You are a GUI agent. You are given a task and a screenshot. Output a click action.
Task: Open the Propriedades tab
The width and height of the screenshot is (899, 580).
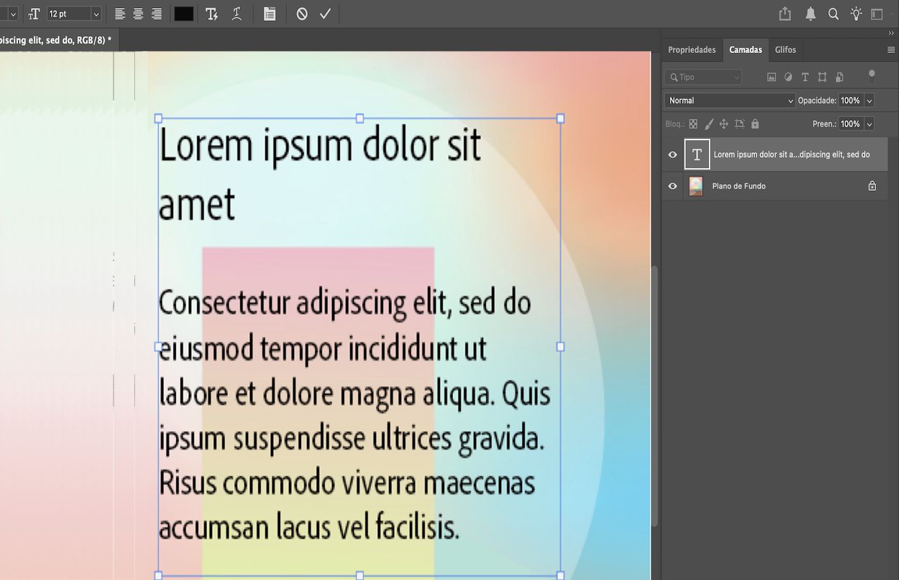(691, 49)
